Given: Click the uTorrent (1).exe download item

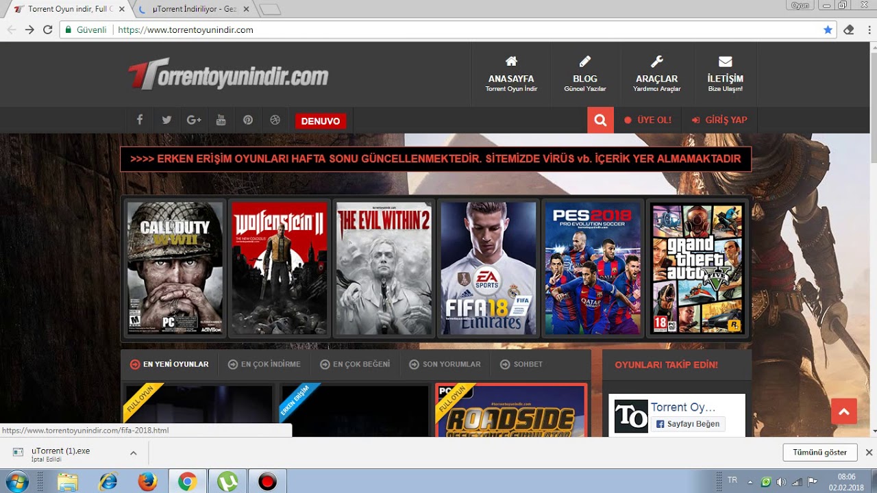Looking at the screenshot, I should [x=69, y=453].
